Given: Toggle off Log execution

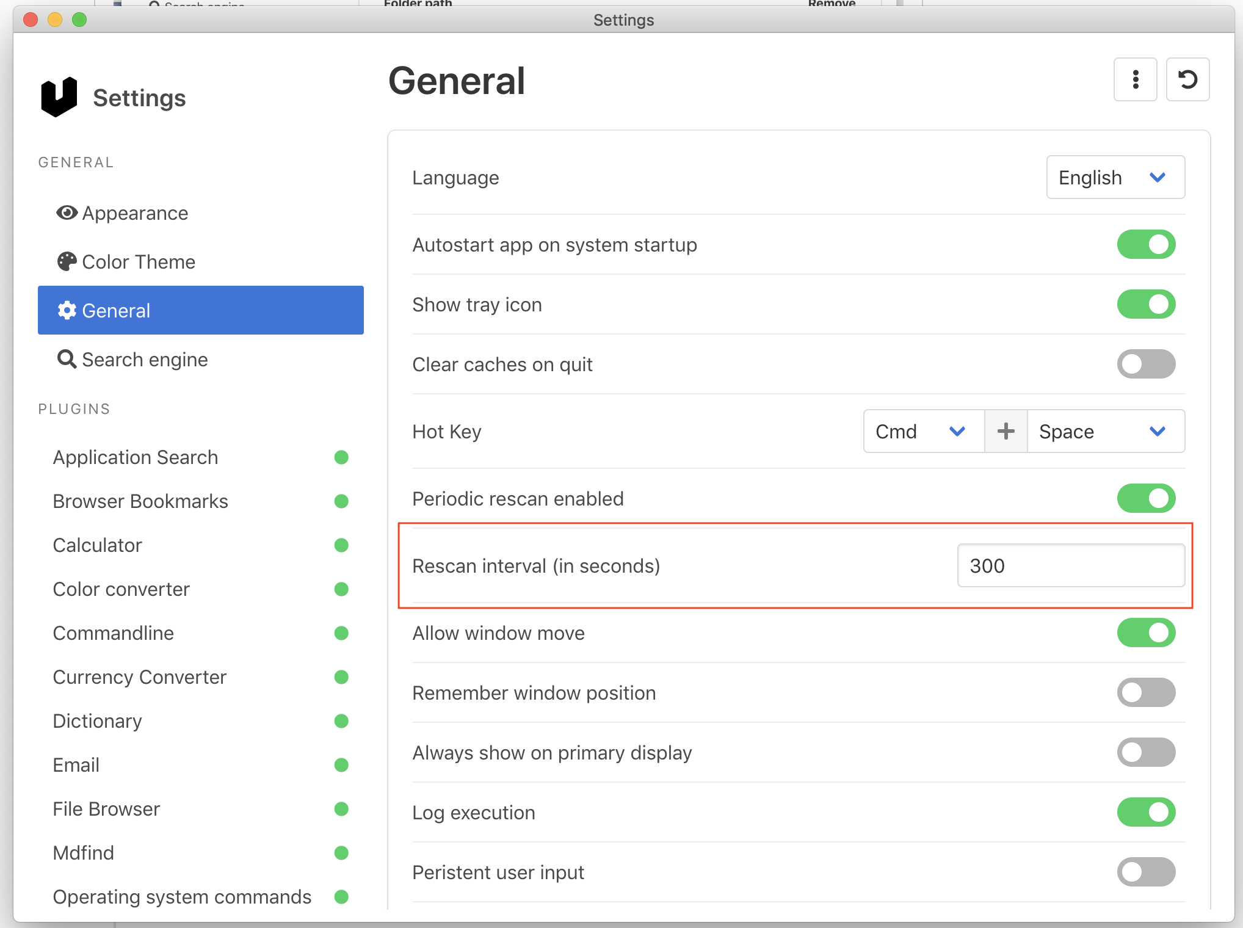Looking at the screenshot, I should coord(1146,812).
